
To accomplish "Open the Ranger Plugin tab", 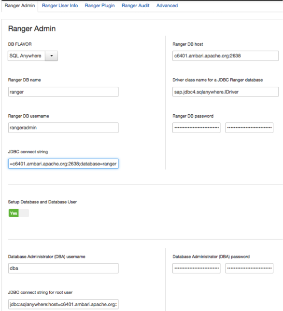I will [99, 6].
